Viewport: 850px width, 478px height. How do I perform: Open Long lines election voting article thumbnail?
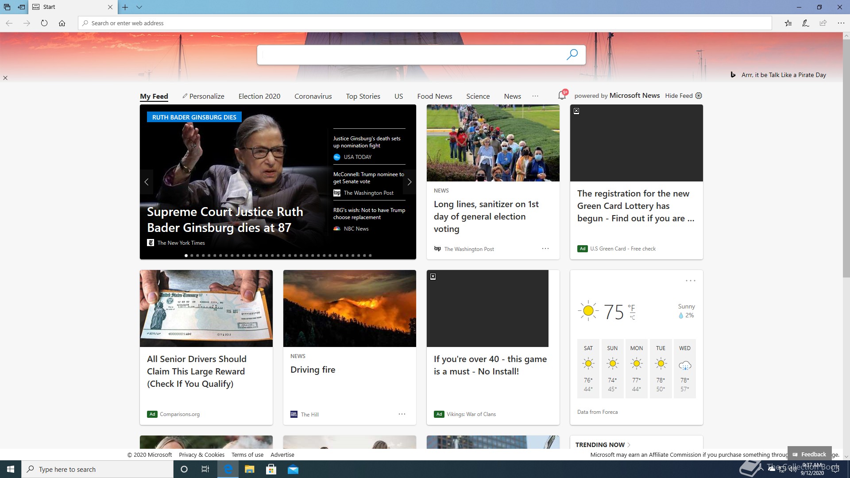493,143
